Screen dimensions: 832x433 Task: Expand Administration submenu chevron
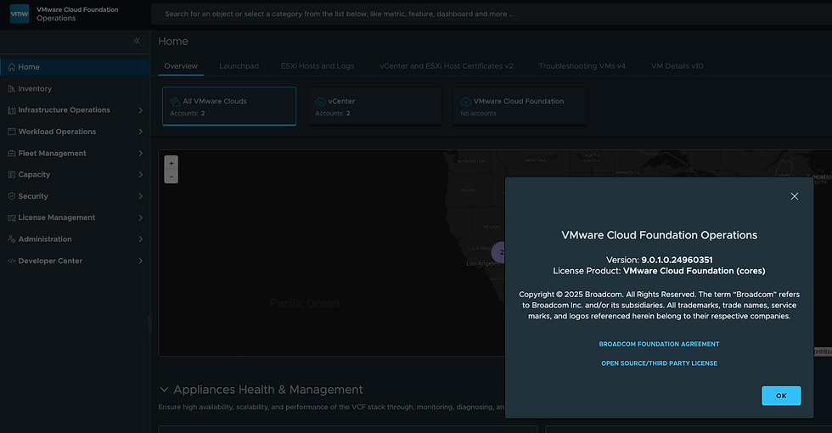click(x=141, y=239)
